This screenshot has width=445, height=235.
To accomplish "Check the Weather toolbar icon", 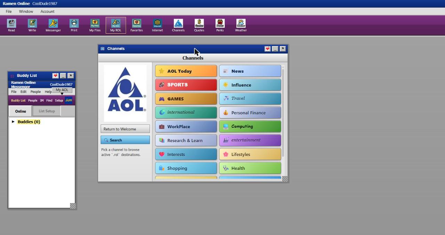I will (x=241, y=25).
